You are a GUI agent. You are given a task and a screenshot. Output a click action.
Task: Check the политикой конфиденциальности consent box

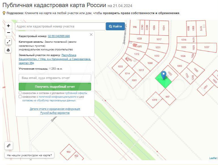tap(20, 97)
